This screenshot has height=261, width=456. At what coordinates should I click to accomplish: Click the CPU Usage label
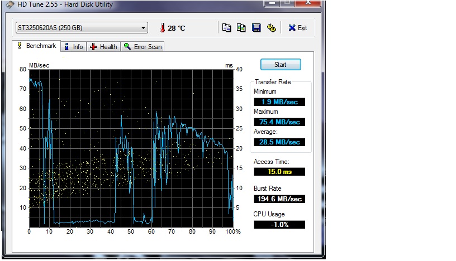269,214
